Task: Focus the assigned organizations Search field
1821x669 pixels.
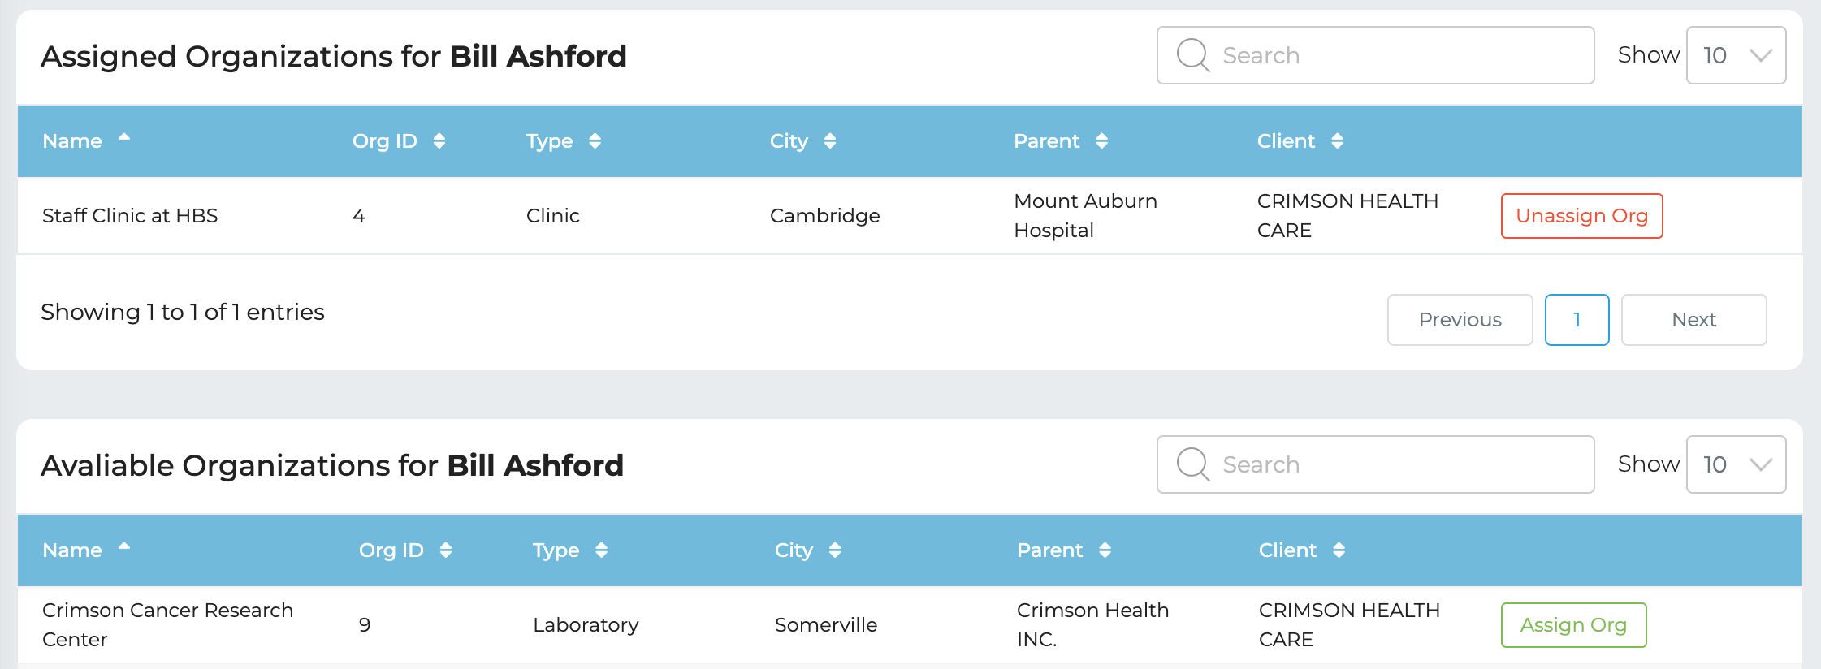Action: pos(1397,55)
